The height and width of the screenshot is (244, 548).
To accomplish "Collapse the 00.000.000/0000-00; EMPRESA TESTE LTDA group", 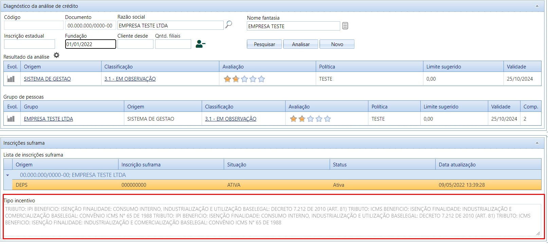I will point(8,175).
